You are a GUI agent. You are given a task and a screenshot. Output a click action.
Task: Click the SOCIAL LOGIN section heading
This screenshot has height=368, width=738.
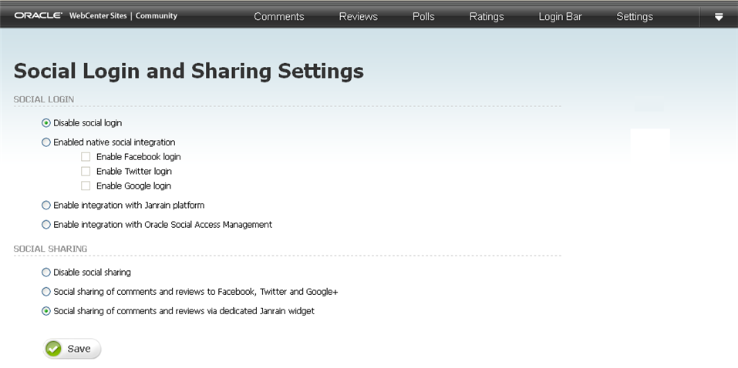pyautogui.click(x=44, y=99)
